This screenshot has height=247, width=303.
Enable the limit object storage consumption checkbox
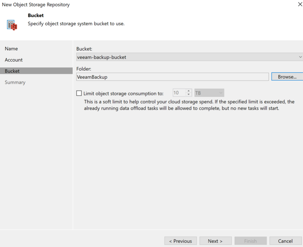coord(79,94)
